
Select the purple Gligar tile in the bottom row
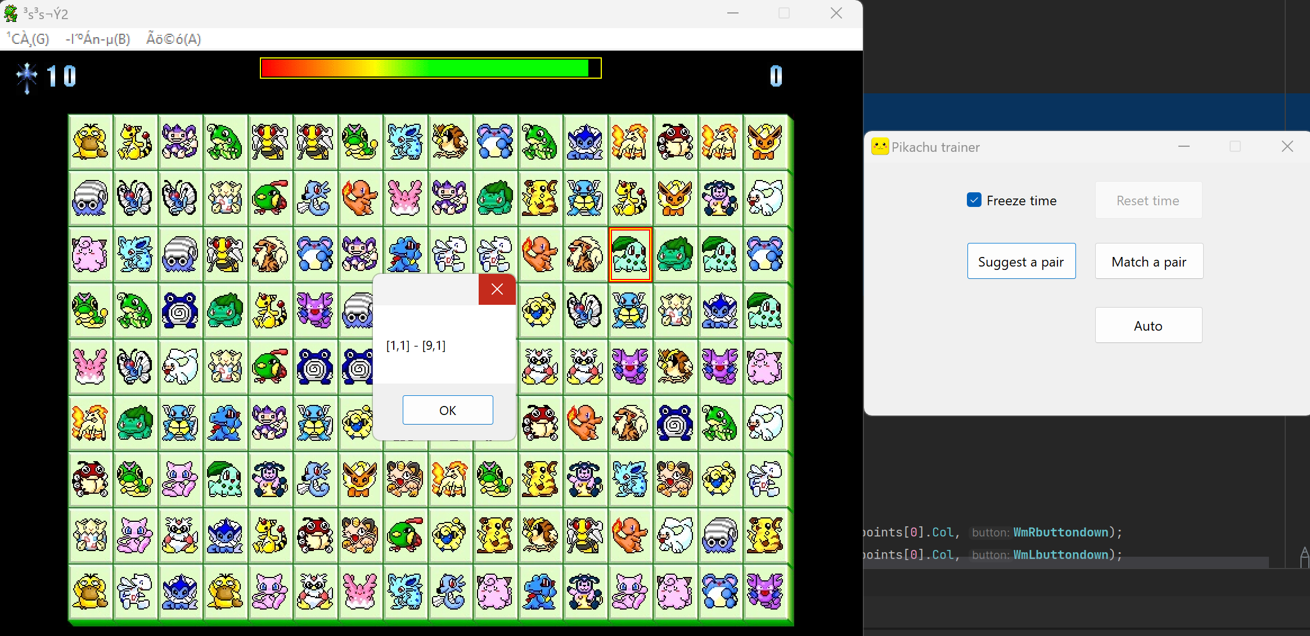click(x=765, y=592)
